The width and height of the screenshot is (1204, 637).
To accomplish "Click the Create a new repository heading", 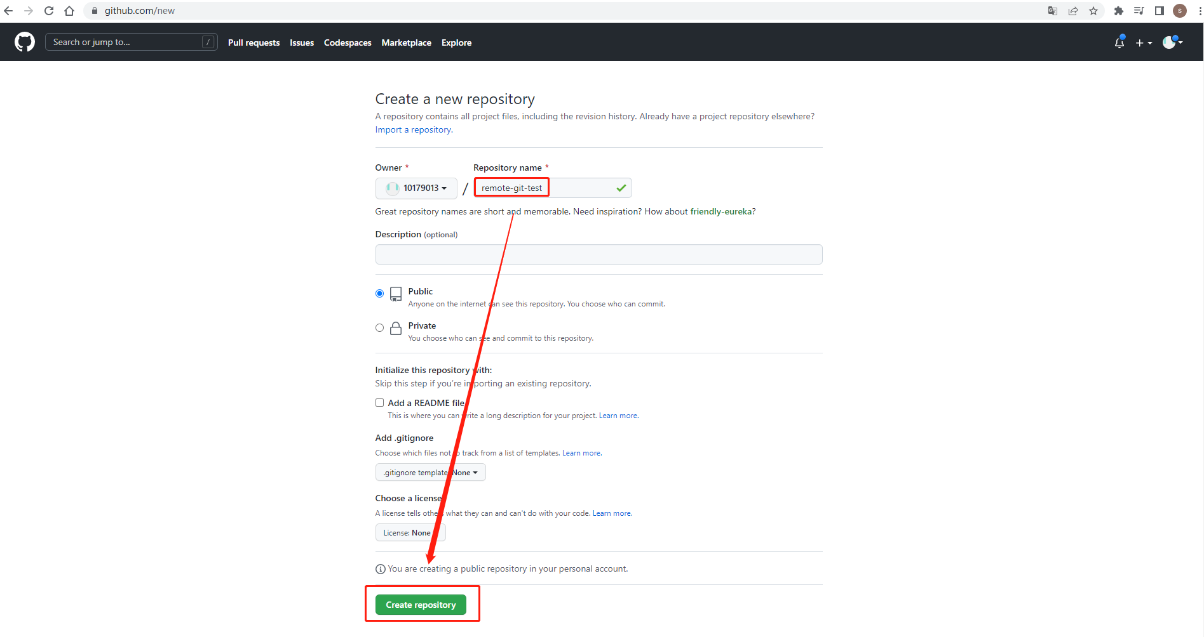I will (x=455, y=99).
